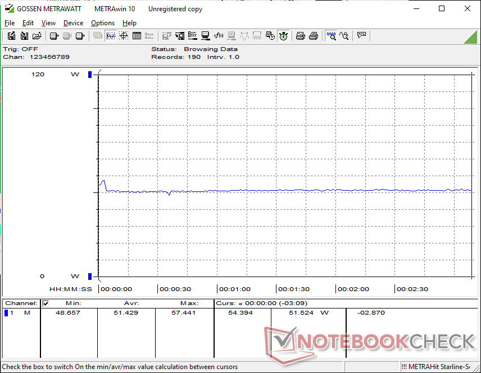Click the speech bubble comment icon
481x373 pixels.
click(x=361, y=36)
